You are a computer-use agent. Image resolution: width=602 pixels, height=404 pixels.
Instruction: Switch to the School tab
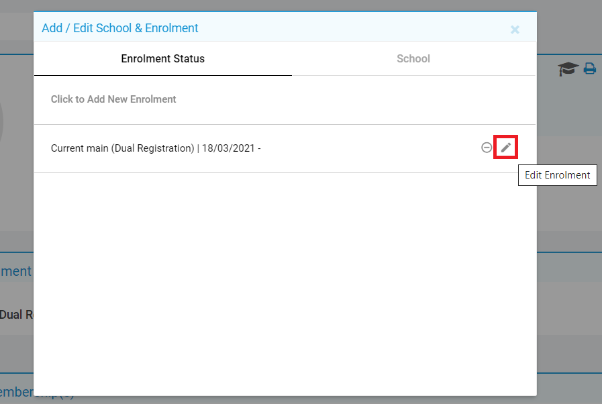pyautogui.click(x=413, y=59)
